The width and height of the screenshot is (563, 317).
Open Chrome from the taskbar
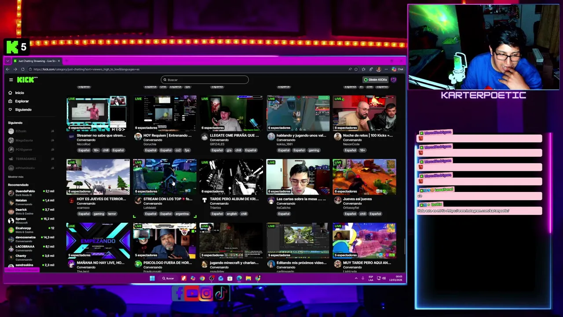tap(202, 278)
